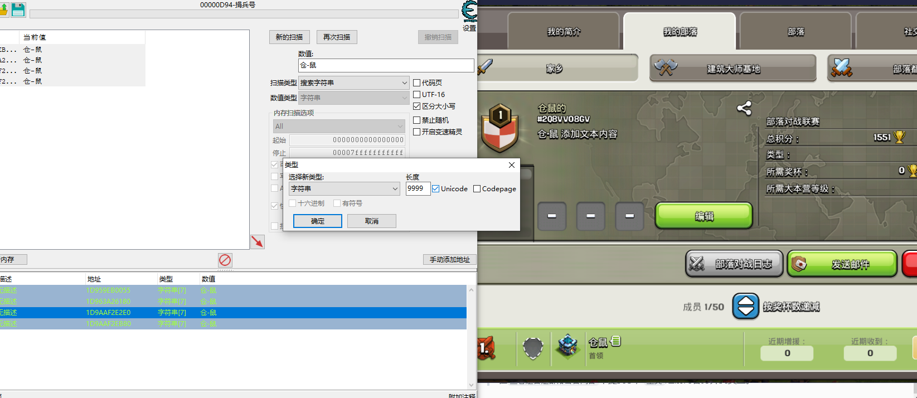Open the 部落对战日志 button
Image resolution: width=917 pixels, height=398 pixels.
click(734, 264)
